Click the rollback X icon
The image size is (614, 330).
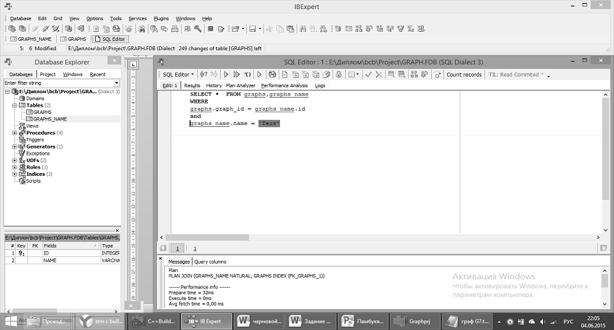[379, 74]
